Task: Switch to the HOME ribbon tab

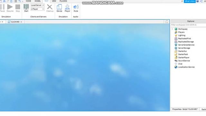Action: (x=28, y=1)
